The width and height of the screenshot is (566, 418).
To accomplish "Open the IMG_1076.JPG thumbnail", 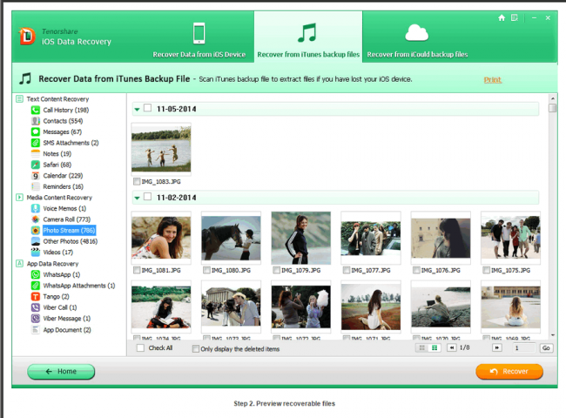I will click(x=441, y=238).
